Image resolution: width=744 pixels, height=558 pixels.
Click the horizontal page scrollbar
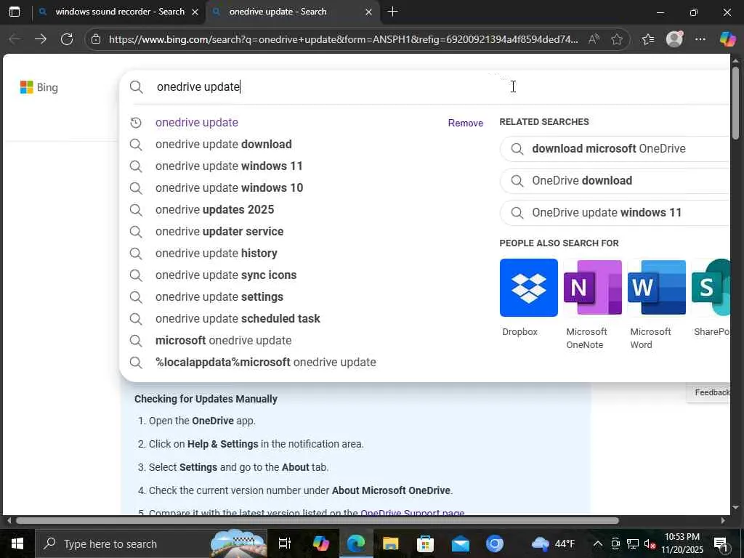point(317,520)
